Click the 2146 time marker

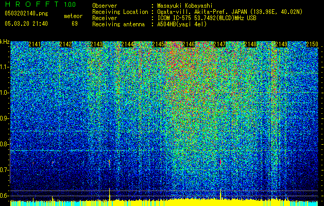[x=189, y=44]
